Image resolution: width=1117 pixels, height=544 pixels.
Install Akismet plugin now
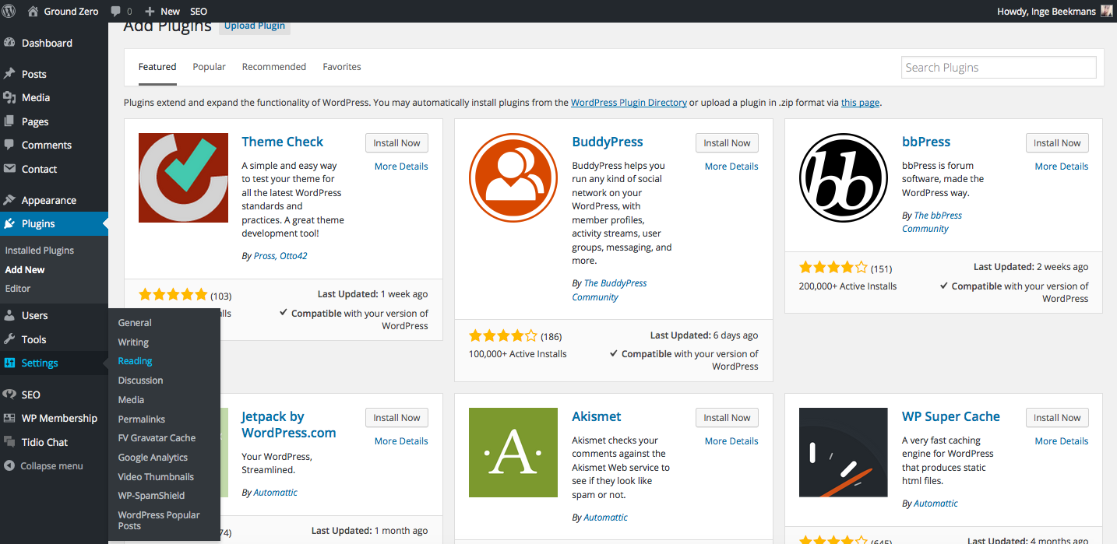[x=727, y=418]
